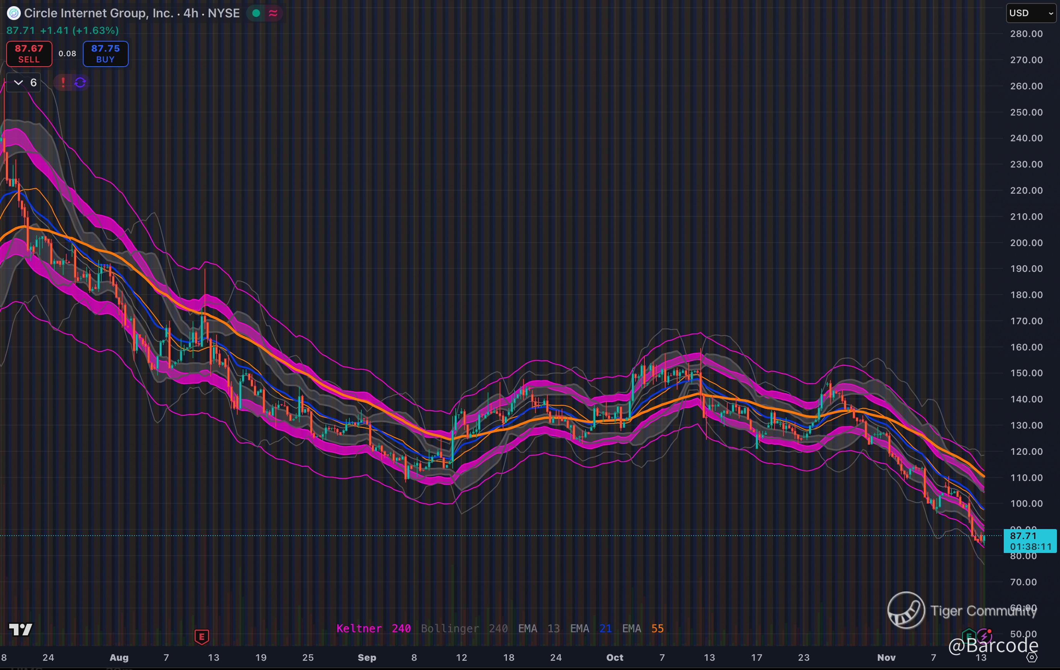This screenshot has width=1060, height=670.
Task: Click the red earnings E marker on the timeline
Action: pos(201,636)
